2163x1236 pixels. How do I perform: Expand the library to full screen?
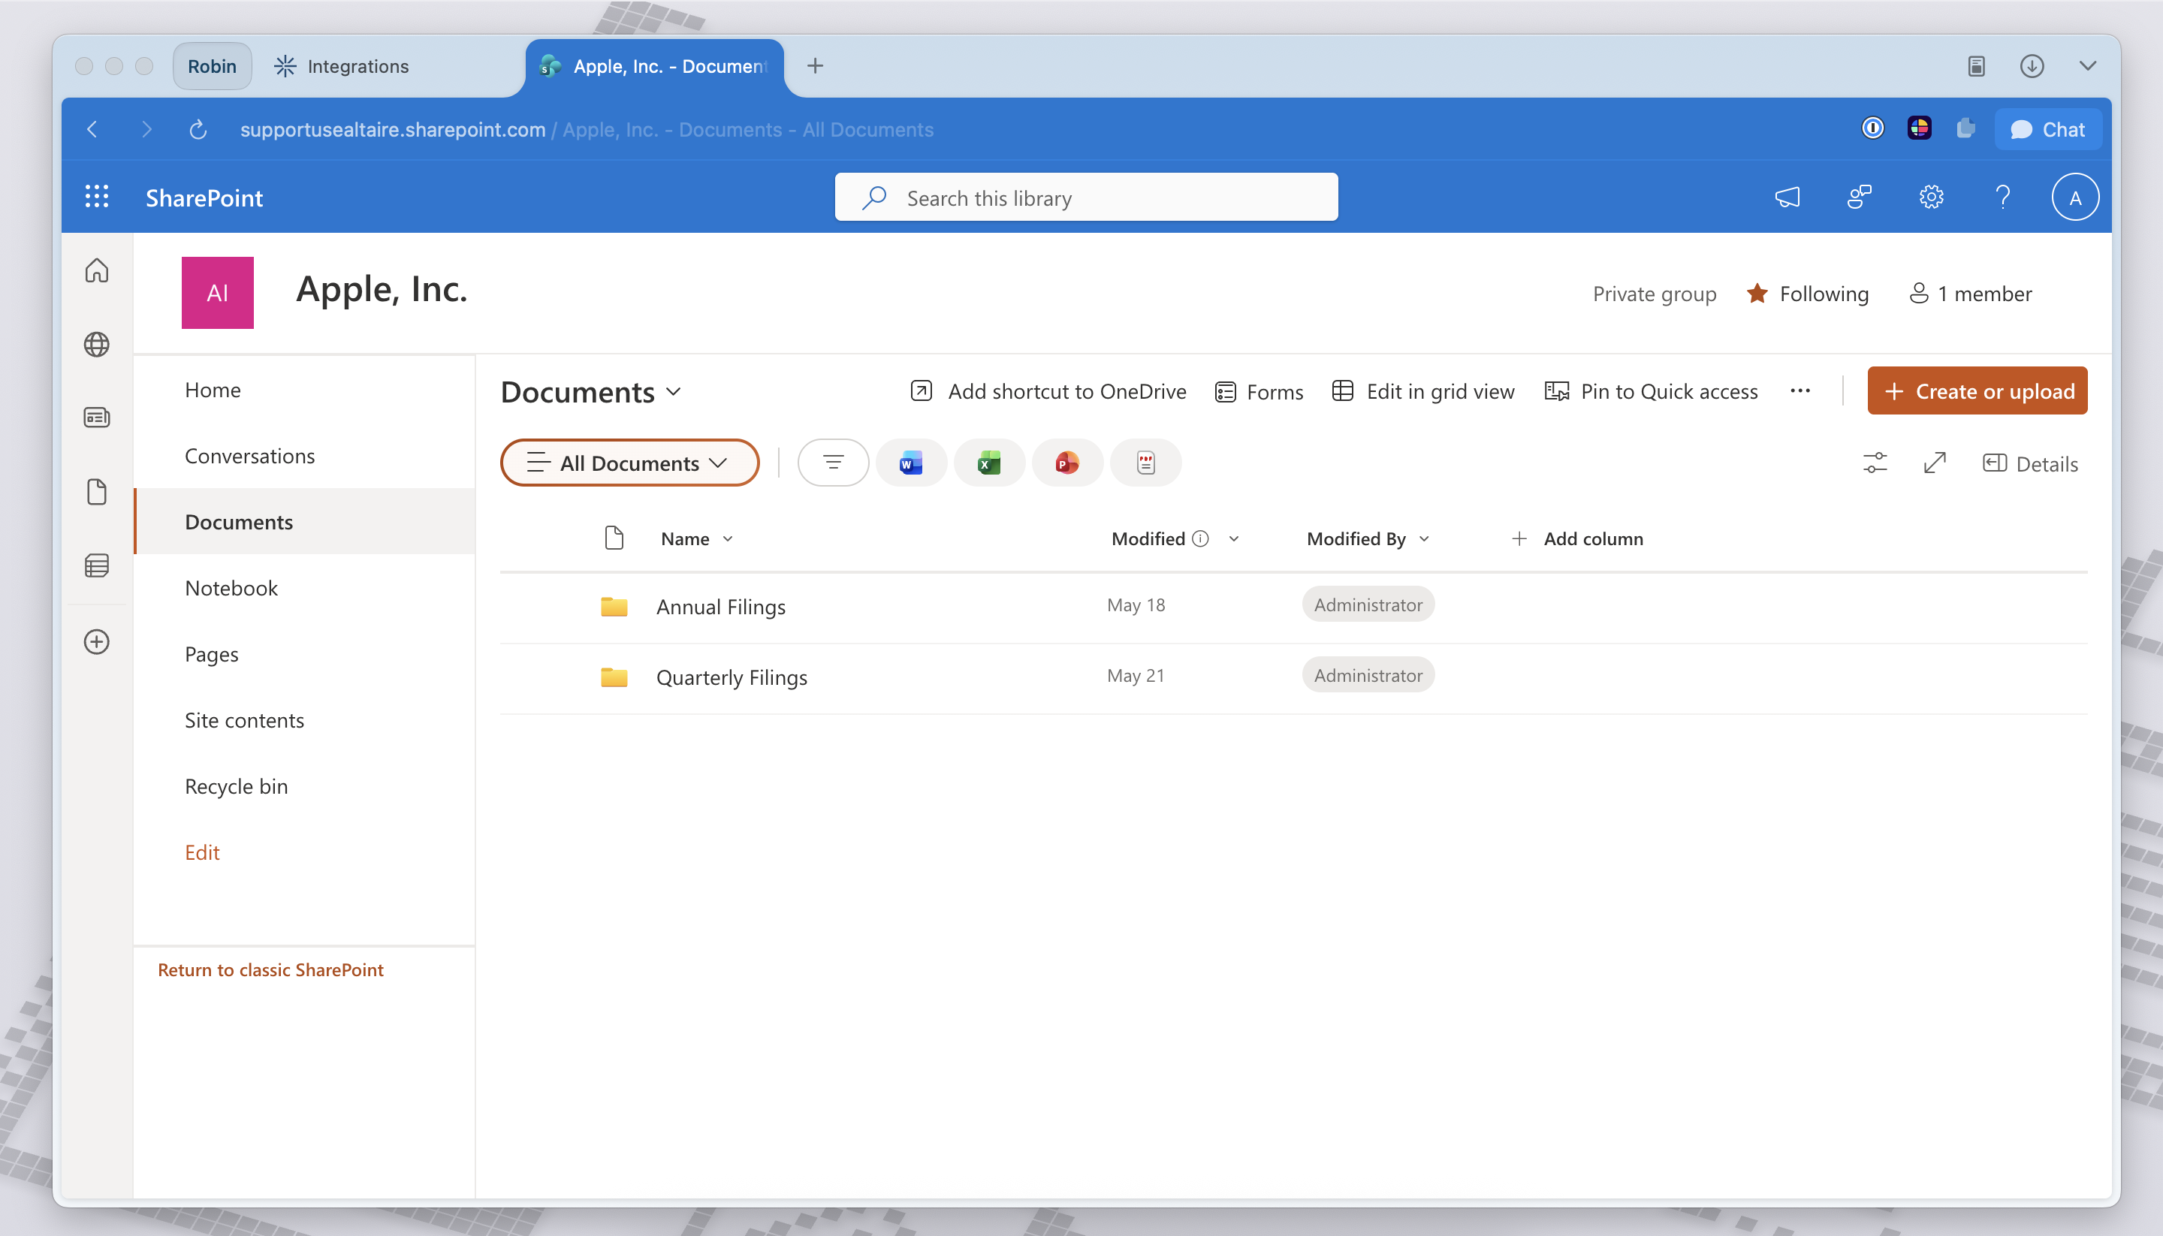[1935, 463]
